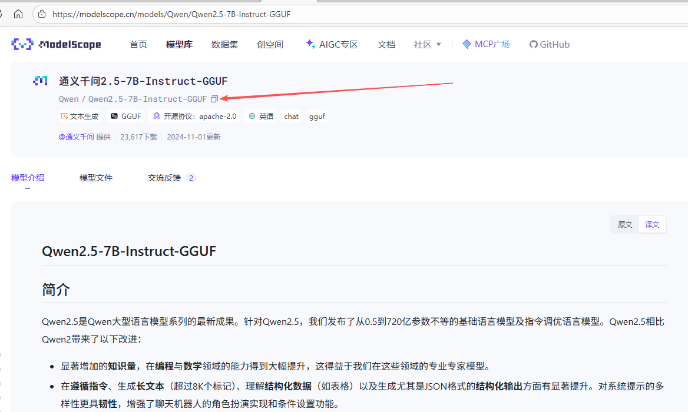Viewport: 688px width, 412px height.
Task: Open 创空间 in the navigation
Action: (x=270, y=44)
